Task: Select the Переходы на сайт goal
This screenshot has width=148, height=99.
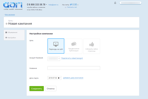Action: coord(56,46)
